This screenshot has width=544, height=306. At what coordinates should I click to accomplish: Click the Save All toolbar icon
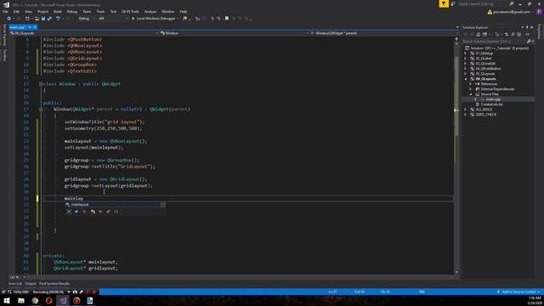pos(49,19)
